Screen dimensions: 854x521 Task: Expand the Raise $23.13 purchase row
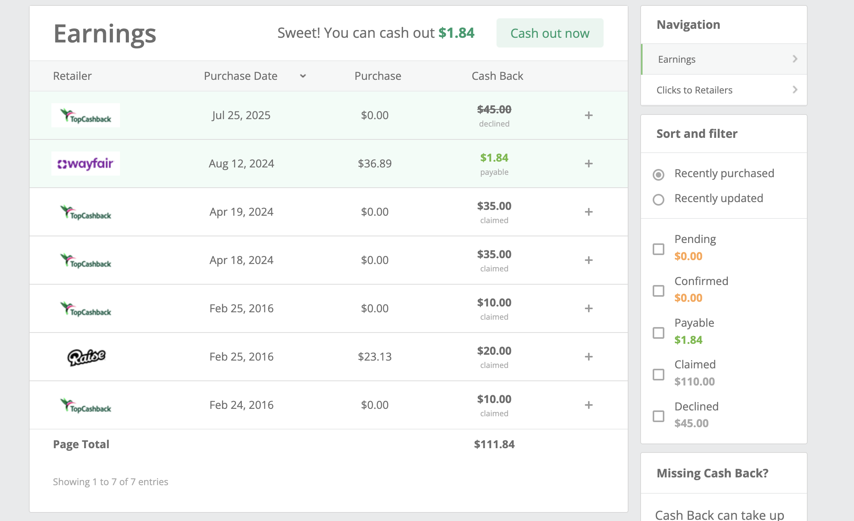(x=588, y=357)
